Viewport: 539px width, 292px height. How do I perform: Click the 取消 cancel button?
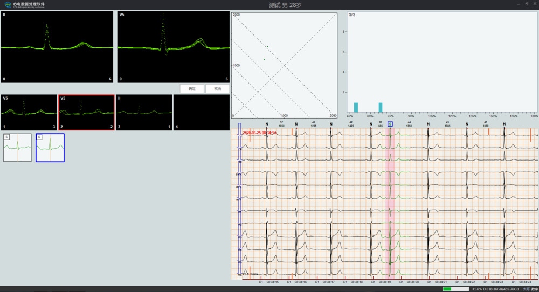217,88
